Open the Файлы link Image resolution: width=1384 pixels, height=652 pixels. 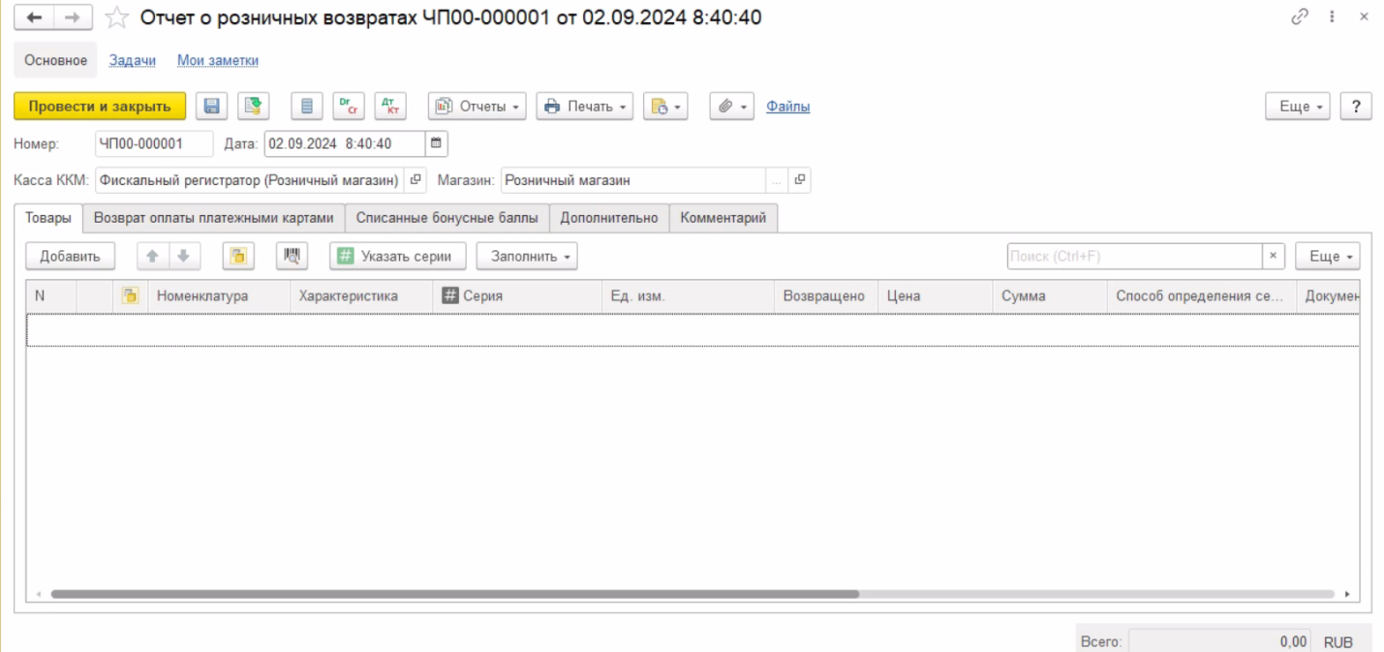tap(787, 107)
